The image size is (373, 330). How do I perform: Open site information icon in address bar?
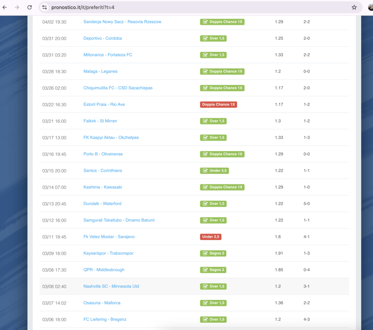point(44,7)
